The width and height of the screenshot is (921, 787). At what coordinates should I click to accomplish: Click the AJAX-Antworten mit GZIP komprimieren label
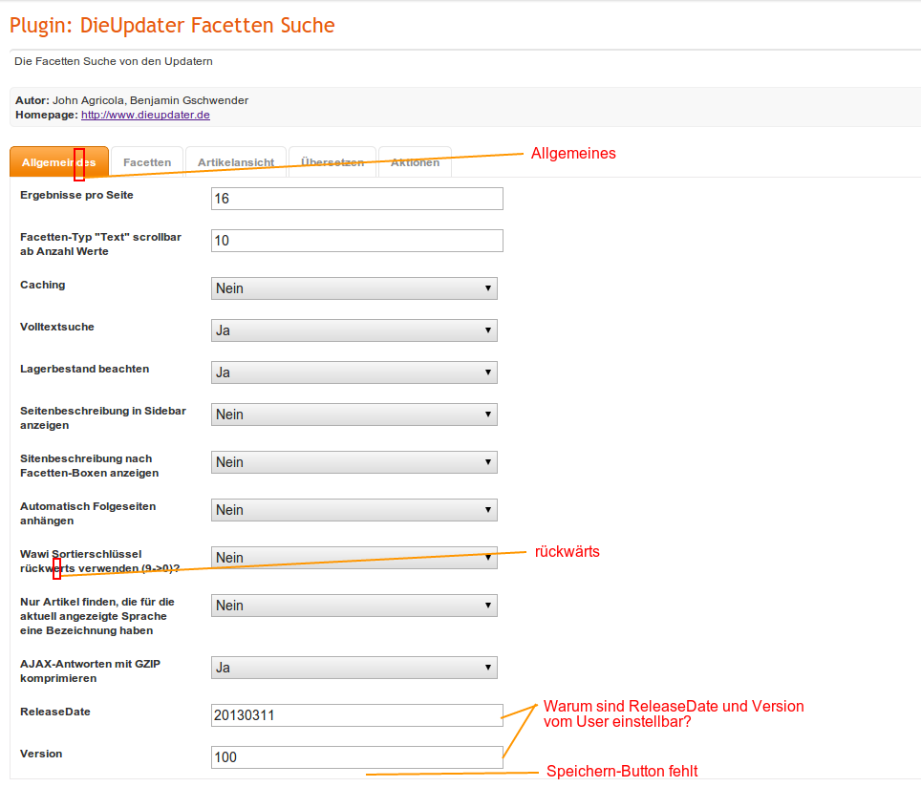click(90, 670)
